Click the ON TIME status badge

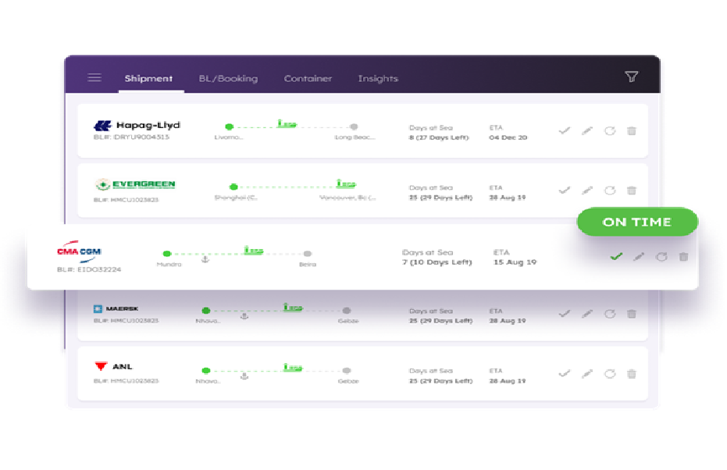point(637,222)
